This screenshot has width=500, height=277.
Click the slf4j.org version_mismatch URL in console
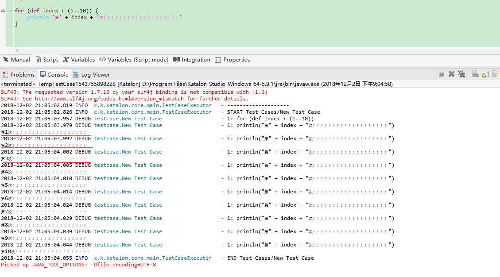click(x=109, y=99)
